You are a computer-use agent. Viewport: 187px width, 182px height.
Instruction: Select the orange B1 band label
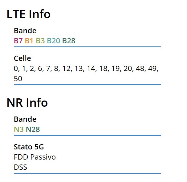tap(29, 41)
